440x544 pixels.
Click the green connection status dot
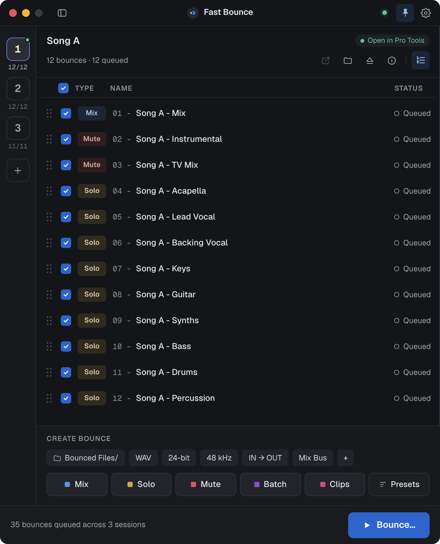tap(385, 13)
